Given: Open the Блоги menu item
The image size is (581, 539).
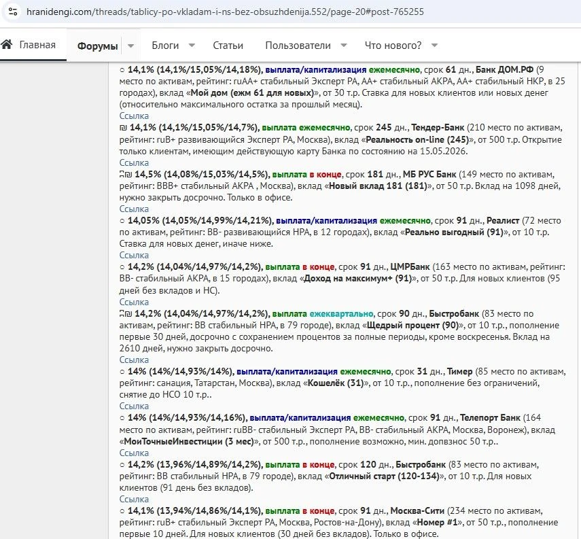Looking at the screenshot, I should pos(165,46).
